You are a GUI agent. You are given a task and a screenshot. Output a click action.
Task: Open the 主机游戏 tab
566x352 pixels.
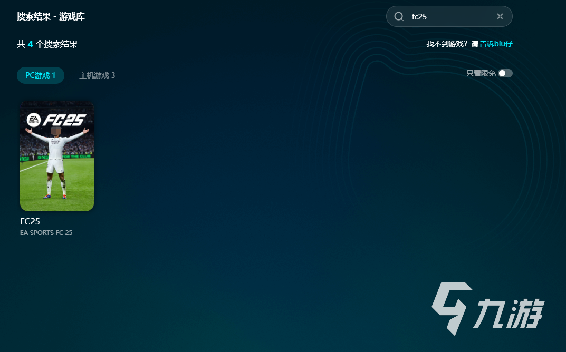tap(97, 75)
